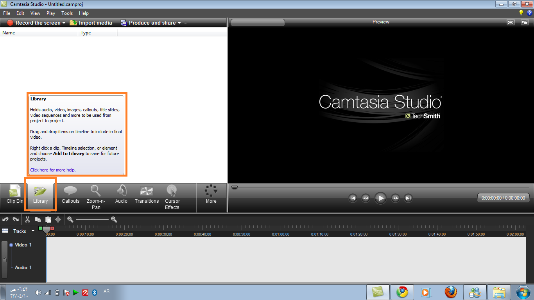Viewport: 534px width, 300px height.
Task: Open the Callouts panel
Action: (x=70, y=195)
